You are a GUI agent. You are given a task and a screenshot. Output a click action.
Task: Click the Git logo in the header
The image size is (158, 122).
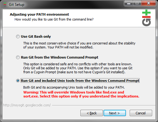point(146,18)
